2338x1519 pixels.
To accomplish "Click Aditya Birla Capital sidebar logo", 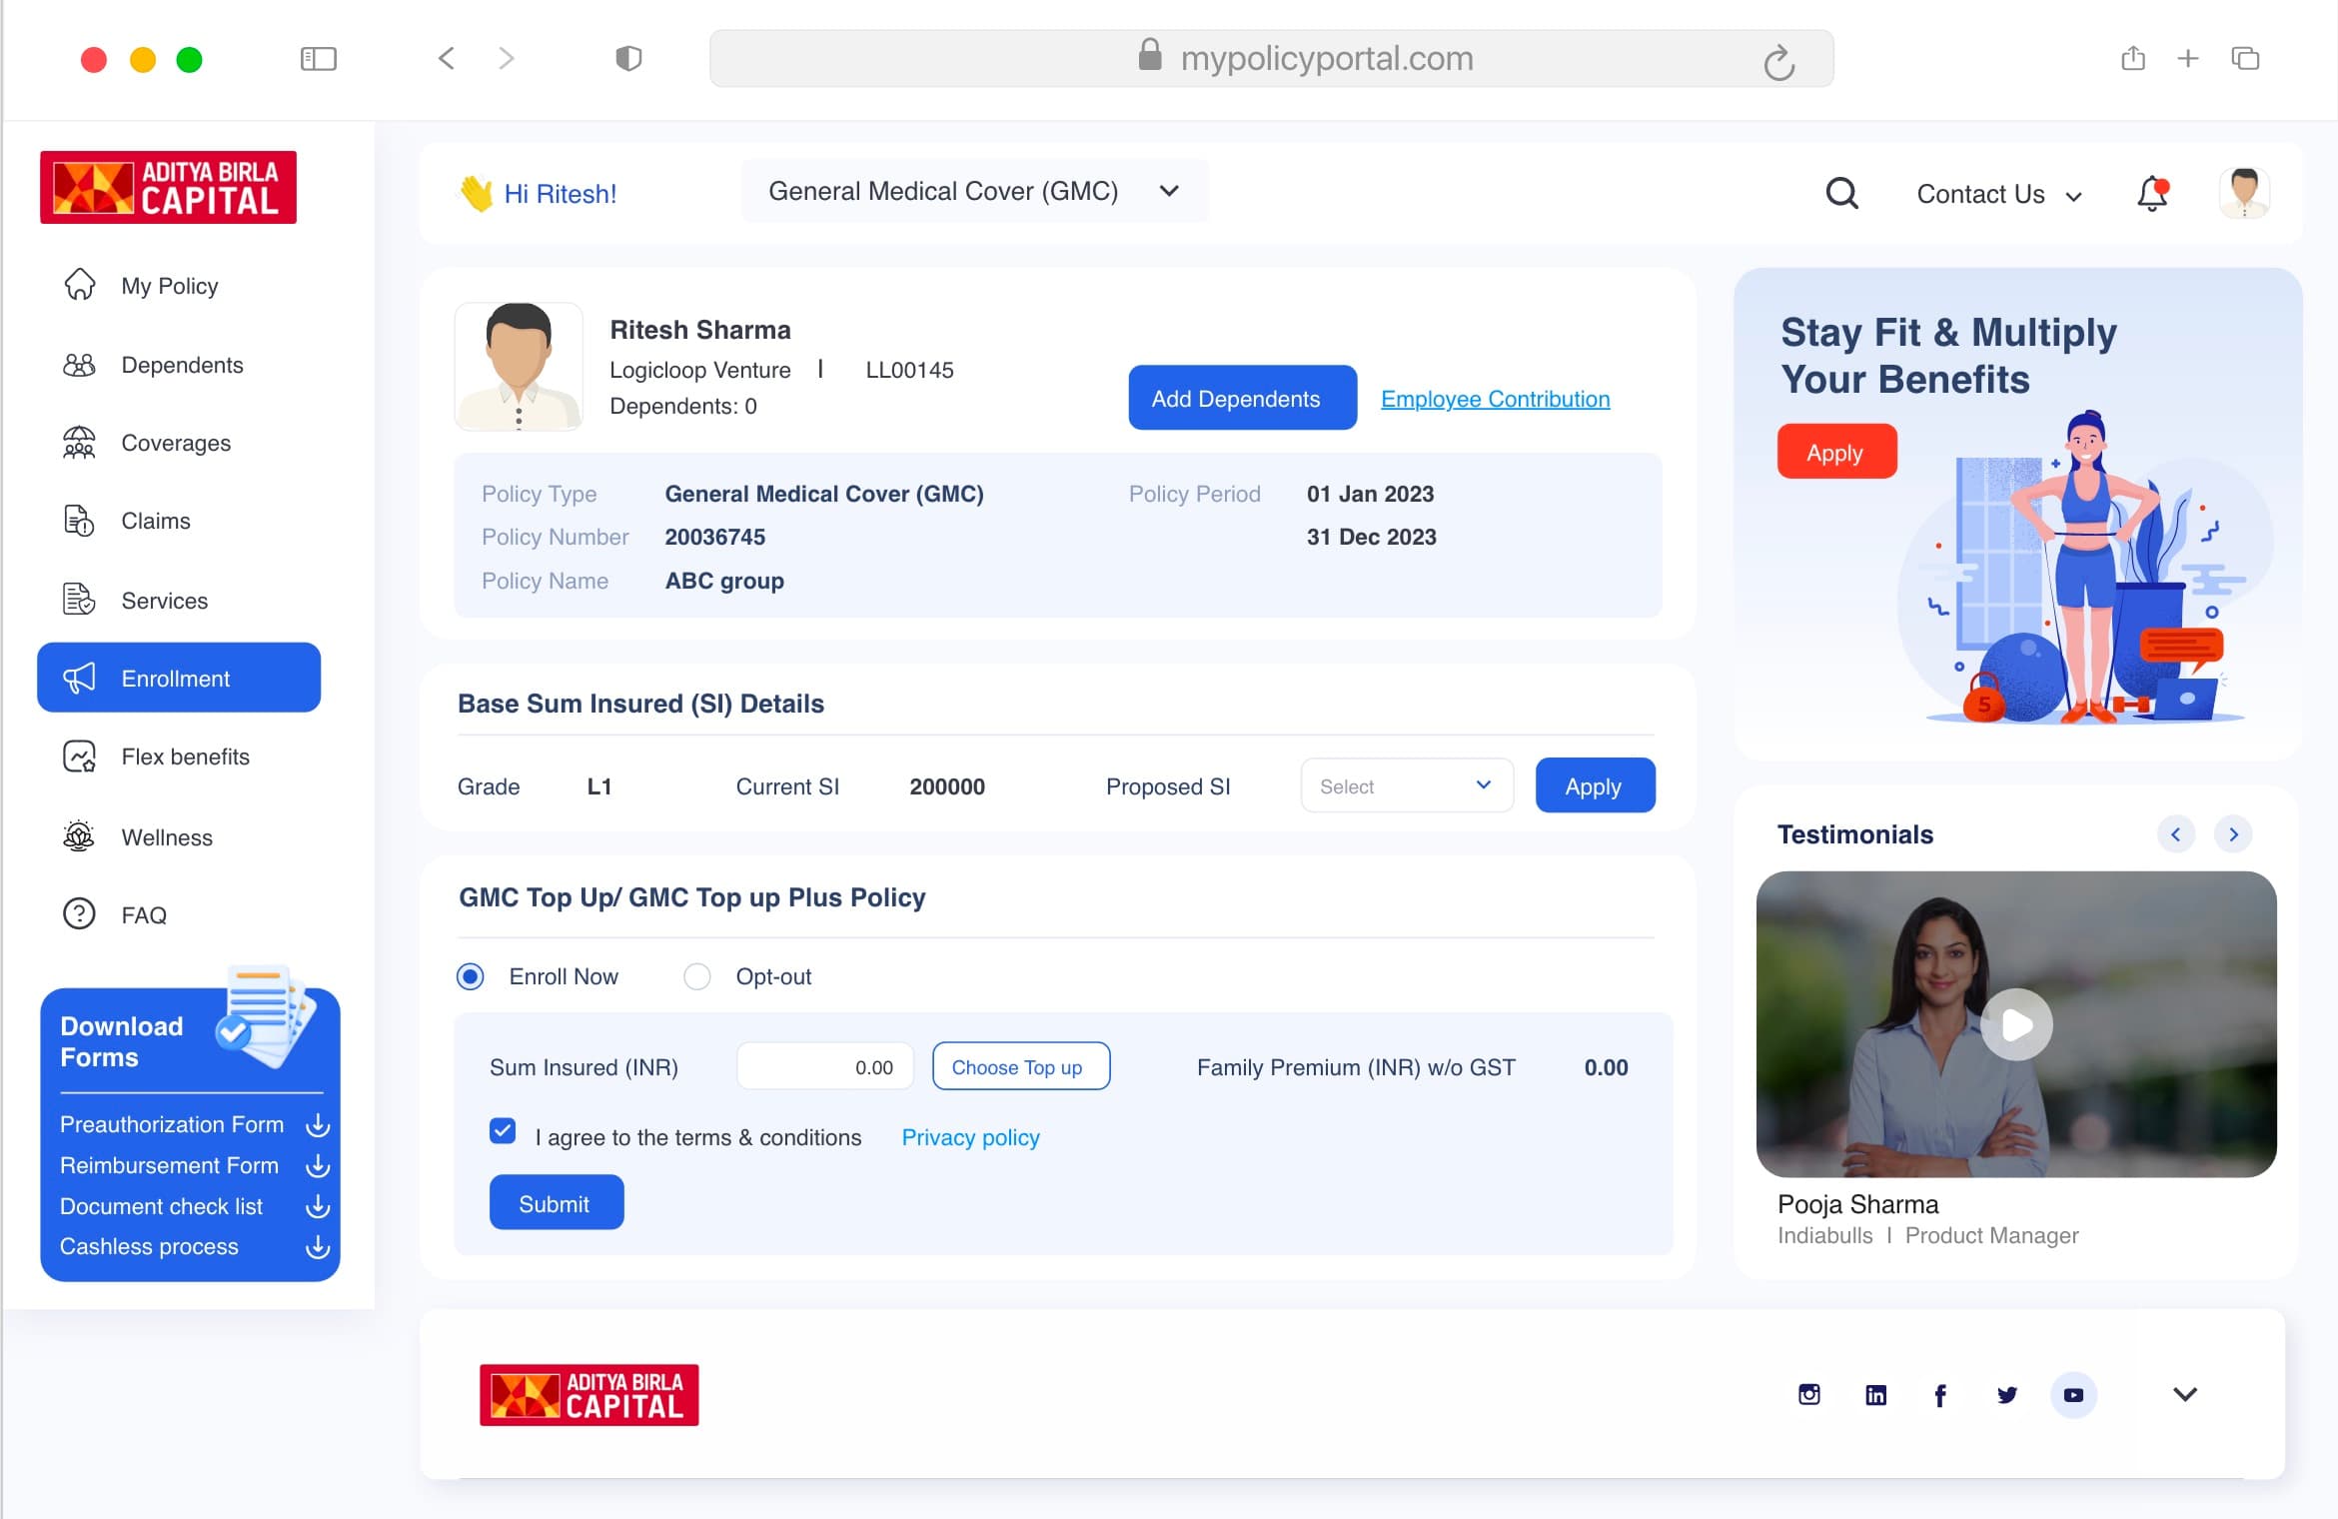I will (x=168, y=187).
